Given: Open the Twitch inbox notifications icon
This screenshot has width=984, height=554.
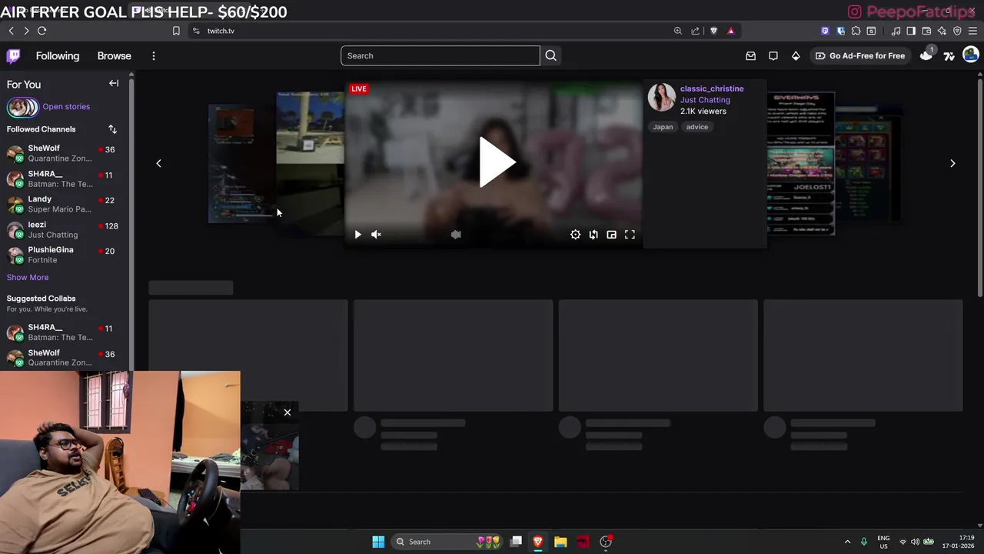Looking at the screenshot, I should pyautogui.click(x=751, y=55).
